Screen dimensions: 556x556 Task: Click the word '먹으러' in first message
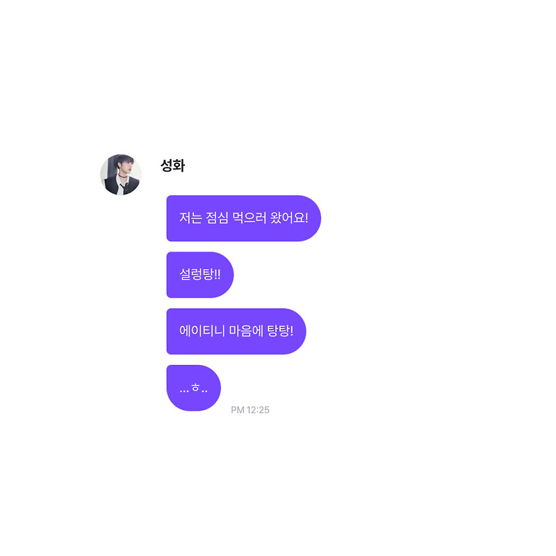[x=249, y=218]
